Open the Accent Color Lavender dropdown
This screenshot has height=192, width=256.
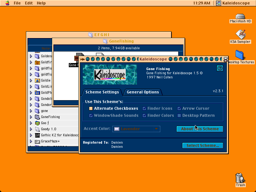(136, 129)
